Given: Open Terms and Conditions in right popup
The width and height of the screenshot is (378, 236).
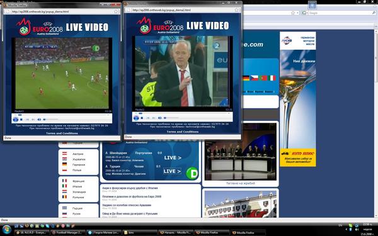Looking at the screenshot, I should click(183, 132).
